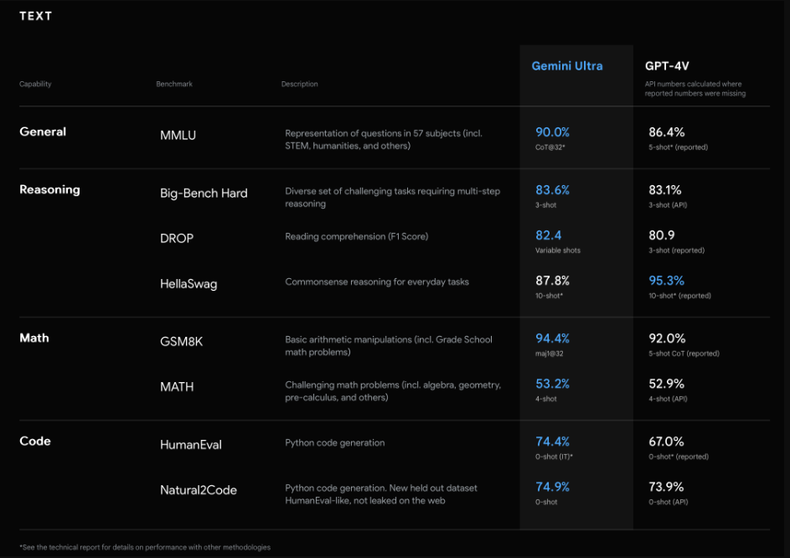This screenshot has height=558, width=790.
Task: Click the "Reading comprehension (F1 Score)" description
Action: tap(357, 236)
